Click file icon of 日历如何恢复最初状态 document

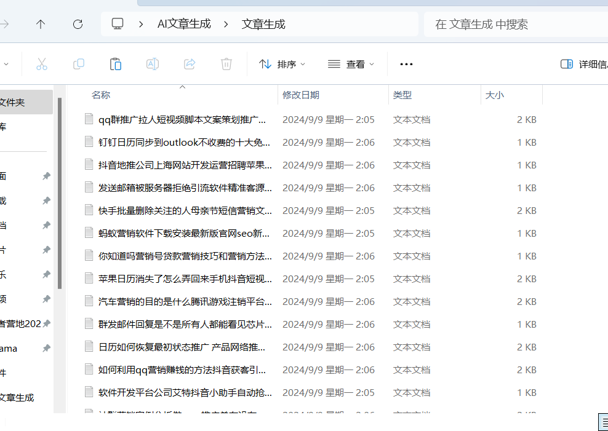click(89, 347)
